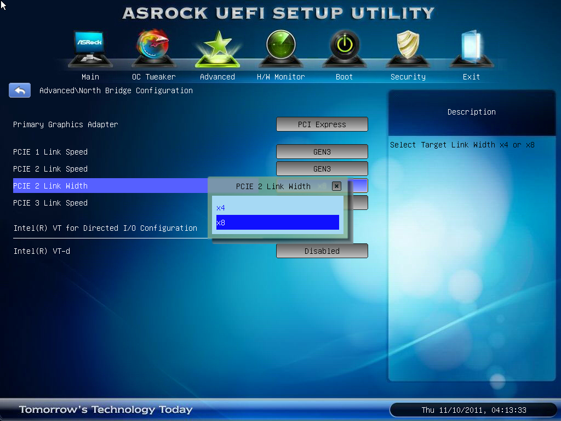Select the PCIE 3 Link Speed label
This screenshot has width=561, height=421.
50,203
